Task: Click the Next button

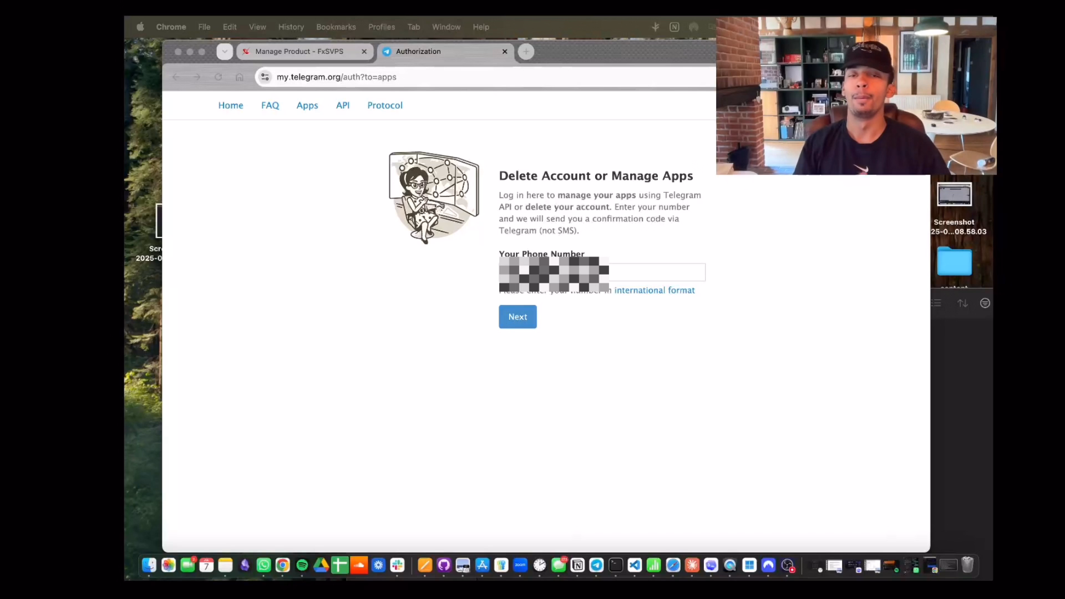Action: point(518,317)
